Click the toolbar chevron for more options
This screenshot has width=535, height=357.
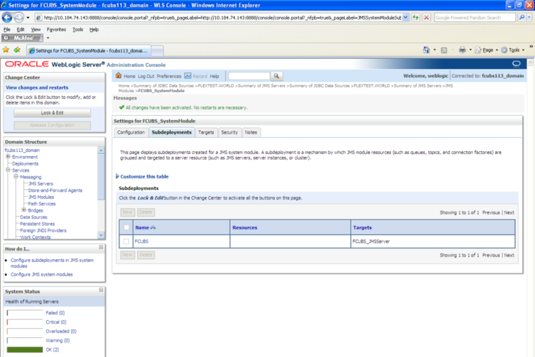(531, 46)
